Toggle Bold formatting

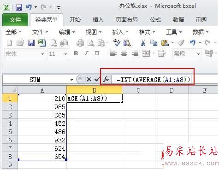[x=76, y=53]
